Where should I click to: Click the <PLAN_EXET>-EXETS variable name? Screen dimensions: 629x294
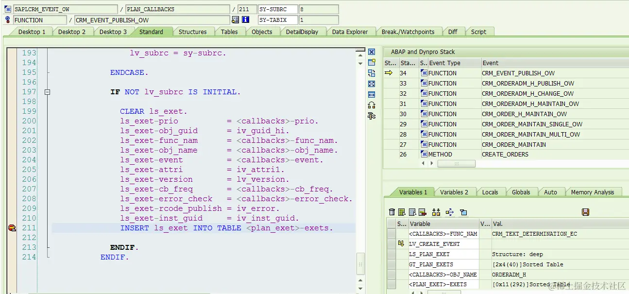(438, 284)
